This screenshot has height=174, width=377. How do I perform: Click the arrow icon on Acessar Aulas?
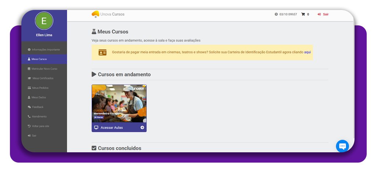click(x=142, y=128)
